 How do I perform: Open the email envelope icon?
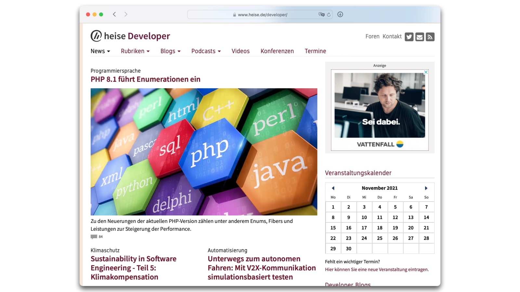(x=420, y=37)
